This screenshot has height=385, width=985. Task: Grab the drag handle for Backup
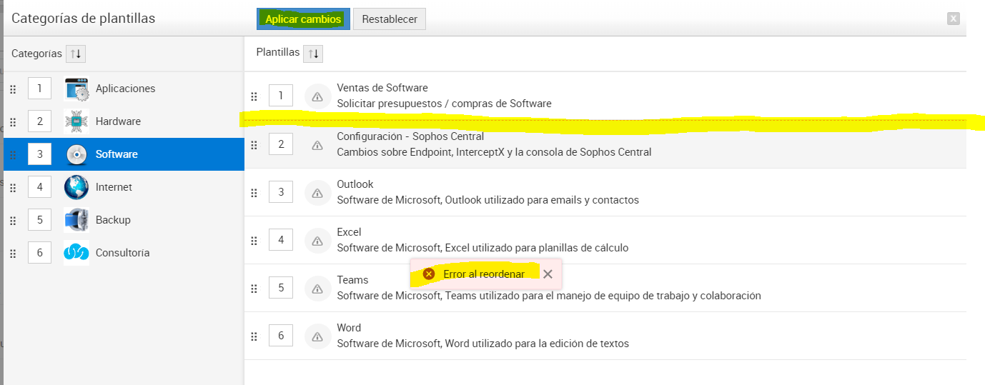point(13,221)
